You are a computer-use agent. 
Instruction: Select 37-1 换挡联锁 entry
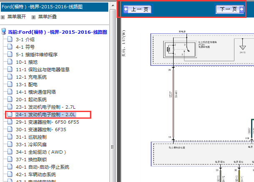(x=31, y=160)
